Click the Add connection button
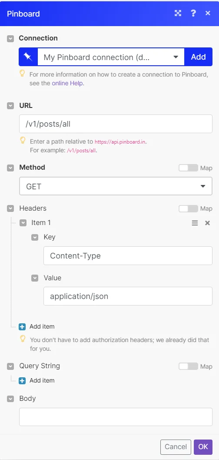Screen dimensions: 219x460 pos(198,57)
